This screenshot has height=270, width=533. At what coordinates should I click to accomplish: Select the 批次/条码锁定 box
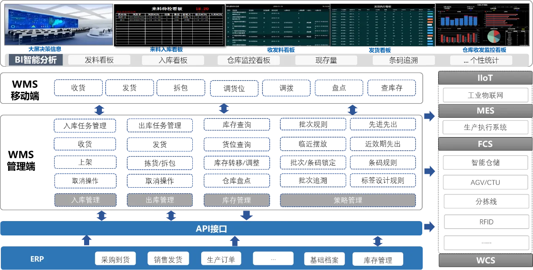click(313, 162)
